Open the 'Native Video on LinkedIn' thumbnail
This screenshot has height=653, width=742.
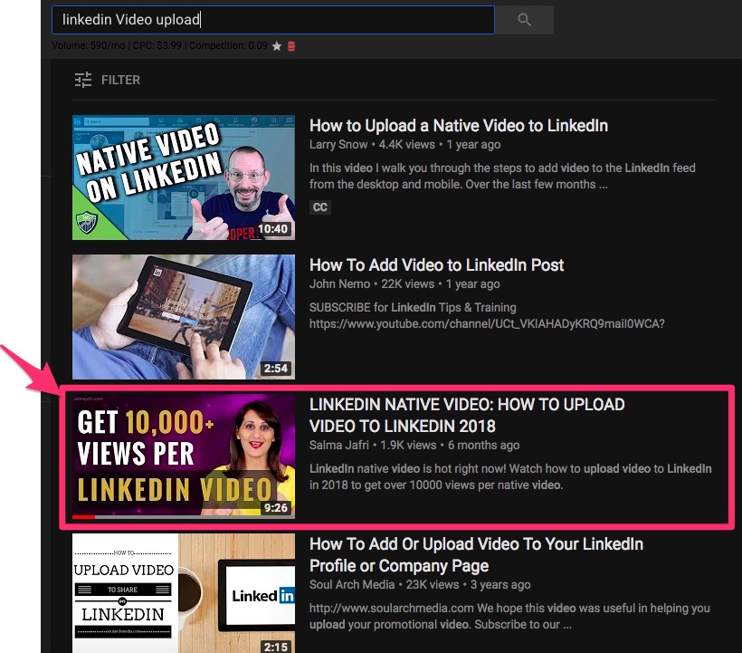(x=184, y=178)
